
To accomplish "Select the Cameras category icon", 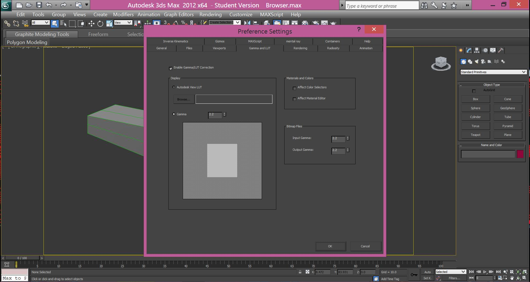I will pos(483,62).
